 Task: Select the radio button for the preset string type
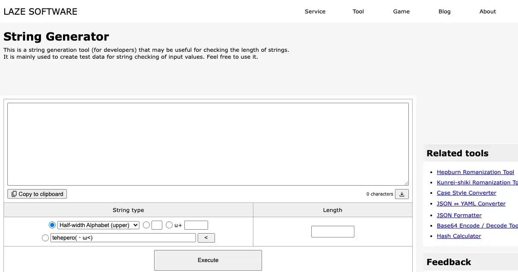point(52,225)
